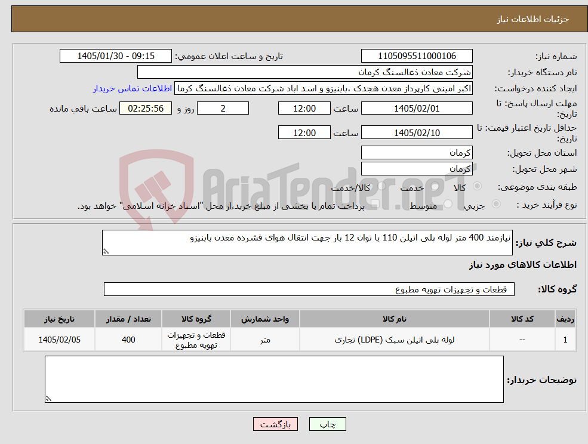588x444 pixels.
Task: Click the بازگشت (back) button
Action: [275, 424]
